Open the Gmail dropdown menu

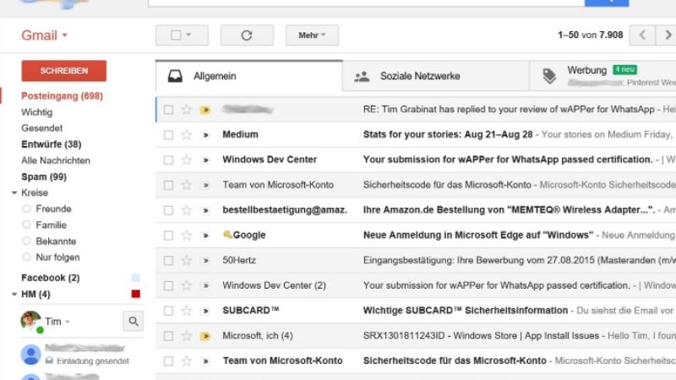[45, 35]
